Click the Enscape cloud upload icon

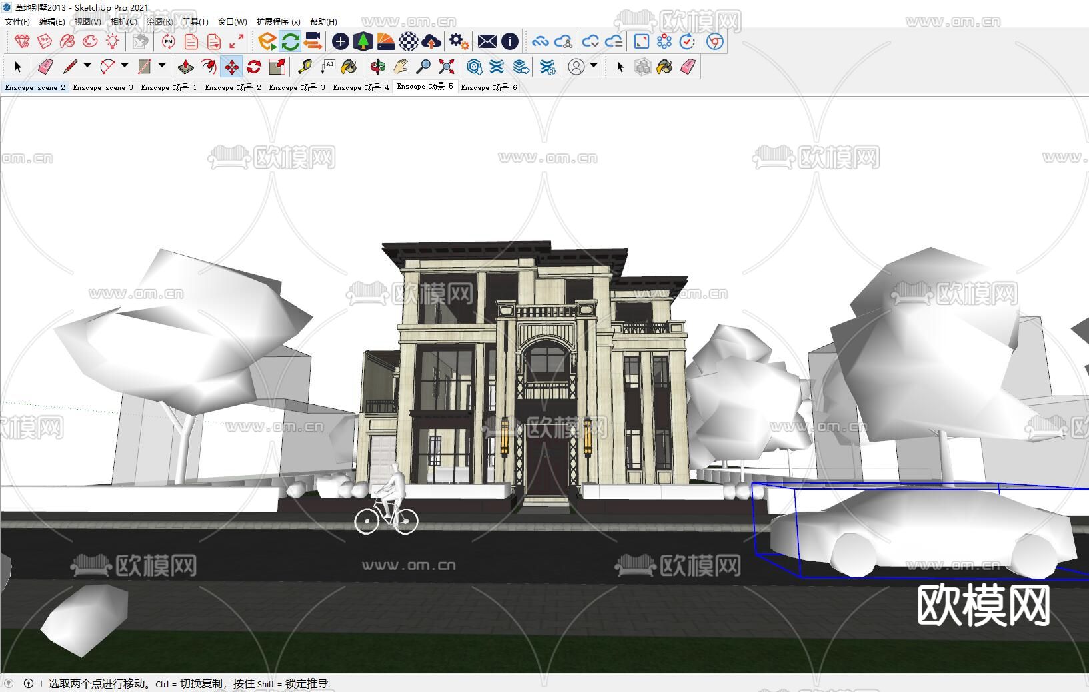click(431, 41)
